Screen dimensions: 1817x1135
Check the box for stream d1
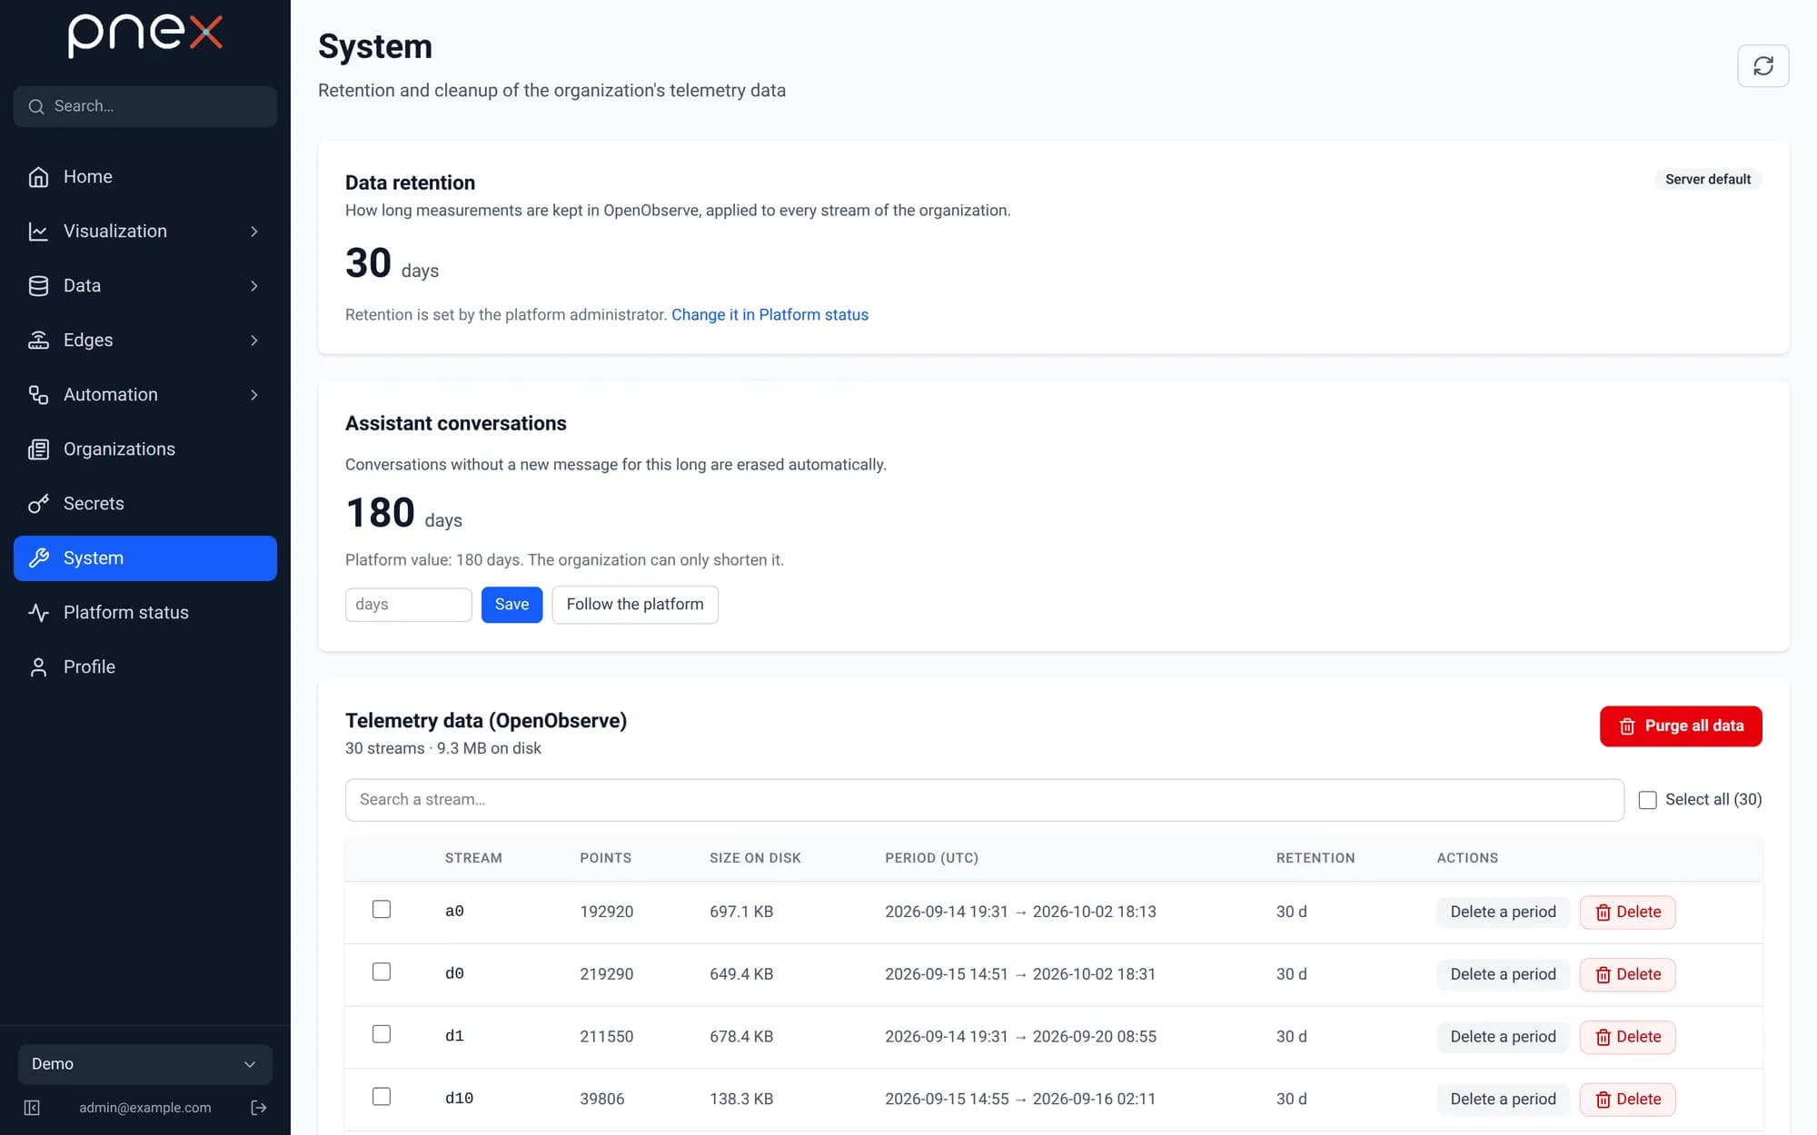coord(382,1035)
